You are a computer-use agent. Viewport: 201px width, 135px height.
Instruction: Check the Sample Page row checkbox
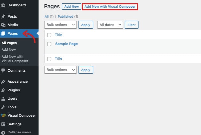click(x=49, y=44)
